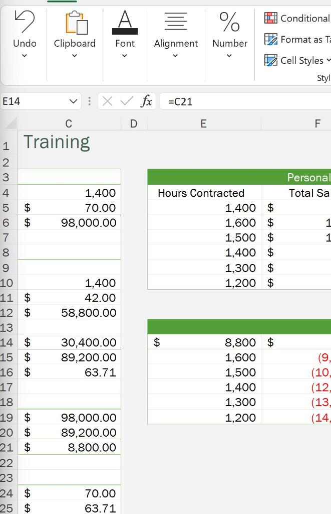This screenshot has height=514, width=331.
Task: Click formula bar resize dots handle
Action: point(89,101)
